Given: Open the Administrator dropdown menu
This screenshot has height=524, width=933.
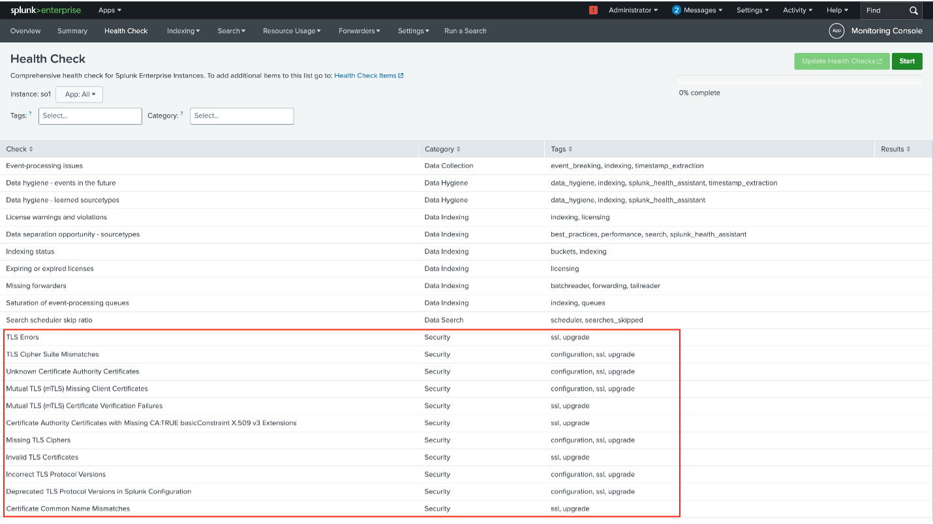Looking at the screenshot, I should (x=633, y=10).
